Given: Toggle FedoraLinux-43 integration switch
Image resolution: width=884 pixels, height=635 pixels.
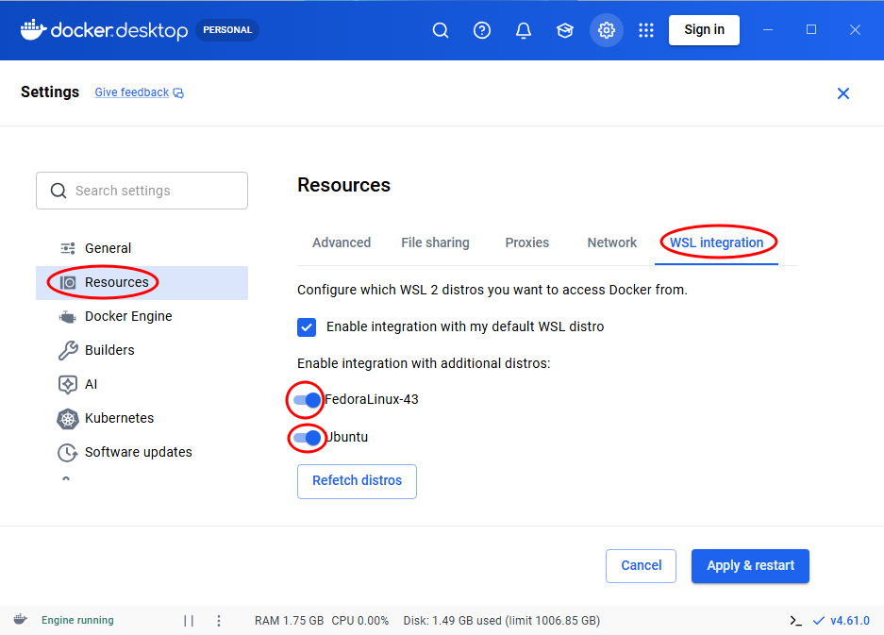Looking at the screenshot, I should coord(307,400).
